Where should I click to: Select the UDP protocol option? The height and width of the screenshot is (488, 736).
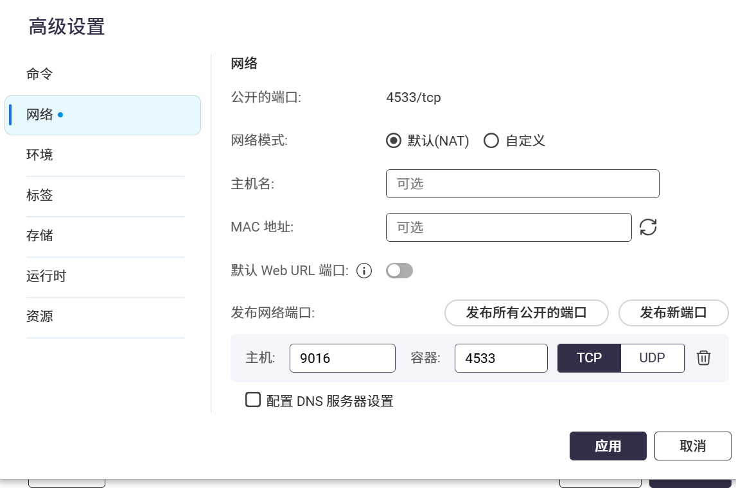point(652,358)
